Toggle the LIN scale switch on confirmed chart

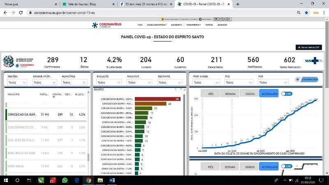coord(287,94)
